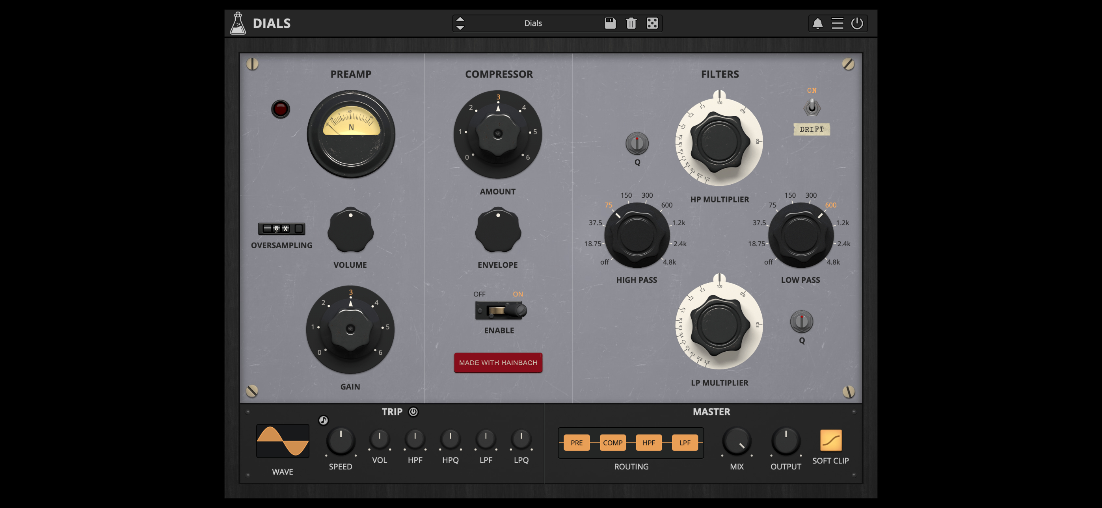
Task: Click the MADE WITH HAINBACH button
Action: [498, 363]
